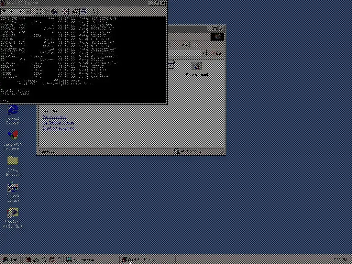Select the Setup MSN Internet Access desktop icon
The width and height of the screenshot is (352, 264).
coord(13,141)
